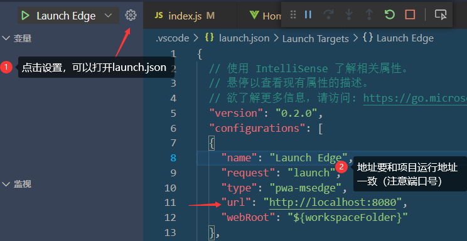The width and height of the screenshot is (467, 241).
Task: Stop the debug session
Action: pos(410,14)
